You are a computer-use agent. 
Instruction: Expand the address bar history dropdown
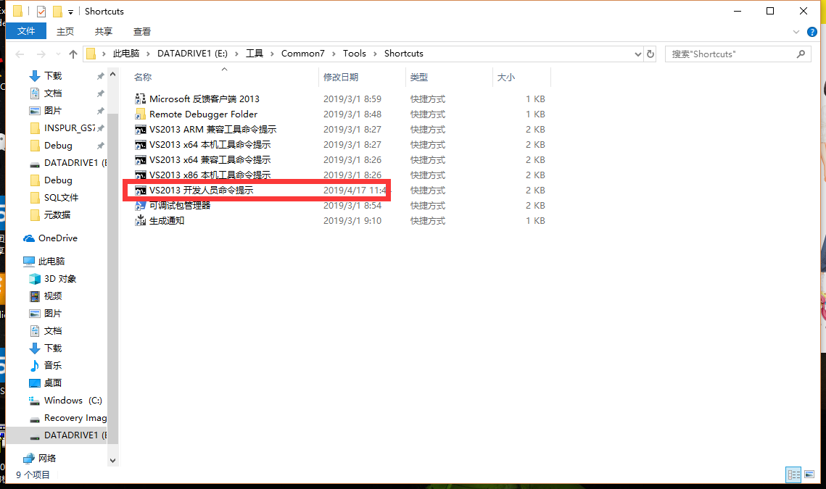638,54
